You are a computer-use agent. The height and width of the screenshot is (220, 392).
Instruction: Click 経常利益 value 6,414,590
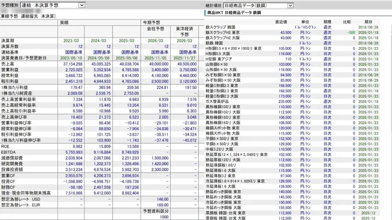130,76
